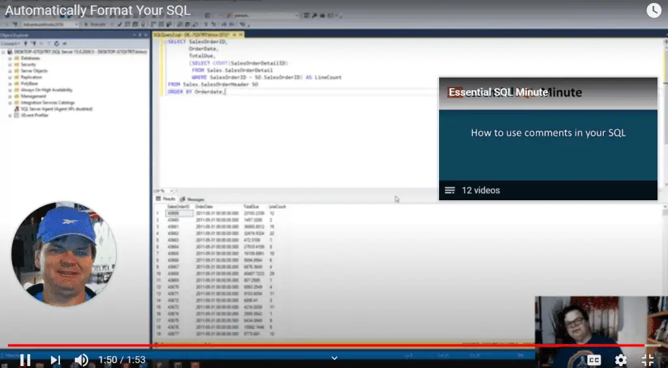The width and height of the screenshot is (668, 368).
Task: Select the Replication folder icon
Action: 16,77
